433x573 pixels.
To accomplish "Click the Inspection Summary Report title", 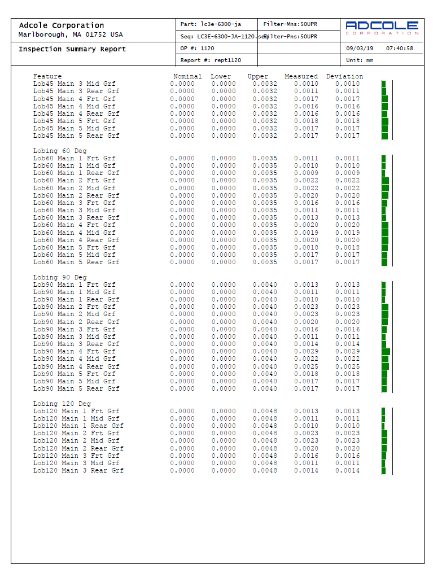I will coord(72,49).
